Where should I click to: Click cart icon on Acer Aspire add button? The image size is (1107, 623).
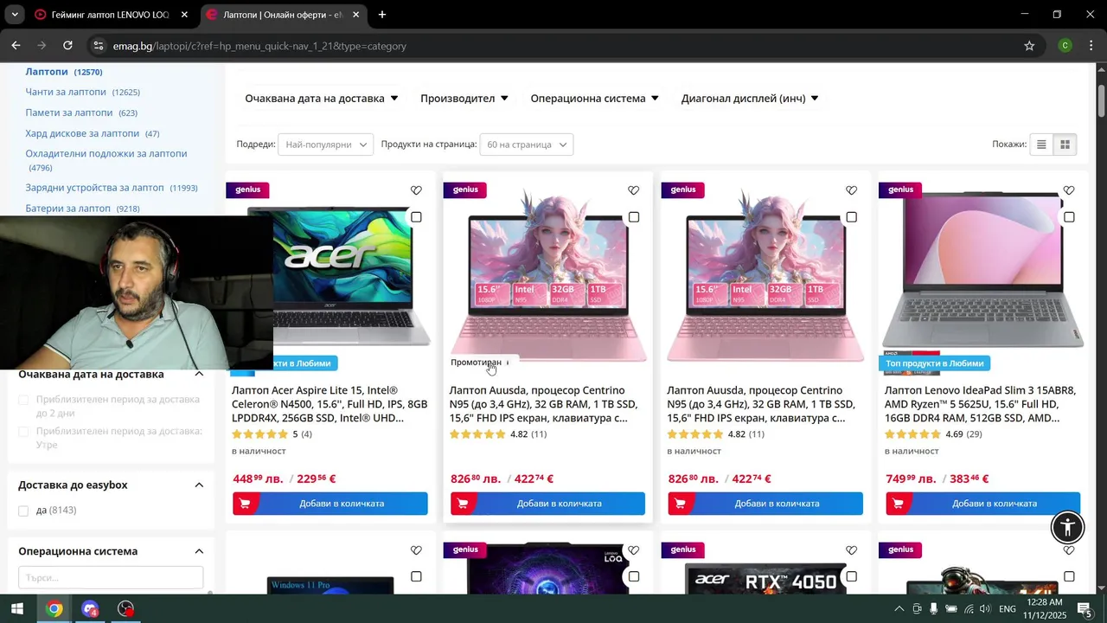(x=246, y=504)
